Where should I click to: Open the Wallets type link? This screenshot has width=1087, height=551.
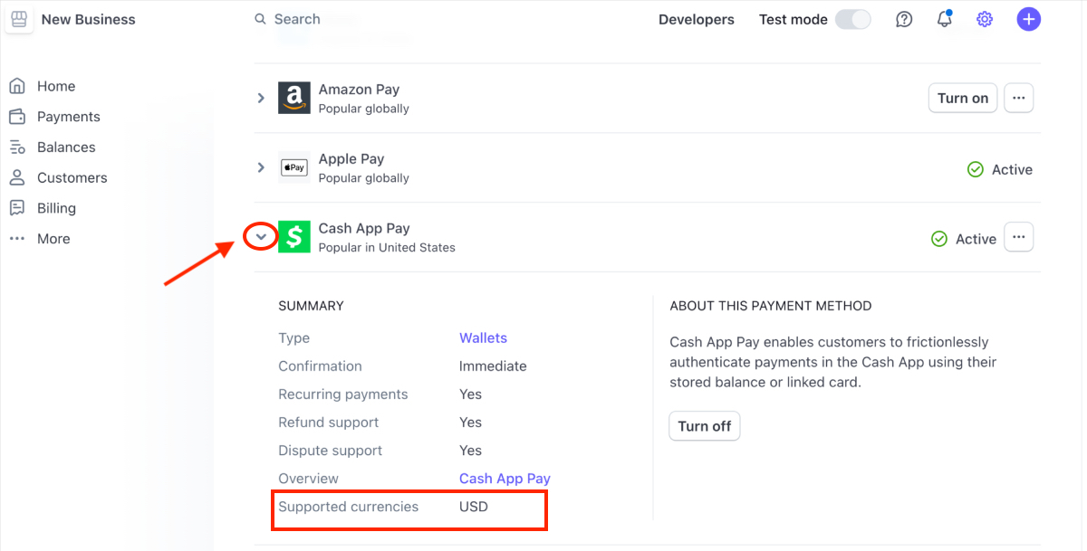(x=483, y=337)
